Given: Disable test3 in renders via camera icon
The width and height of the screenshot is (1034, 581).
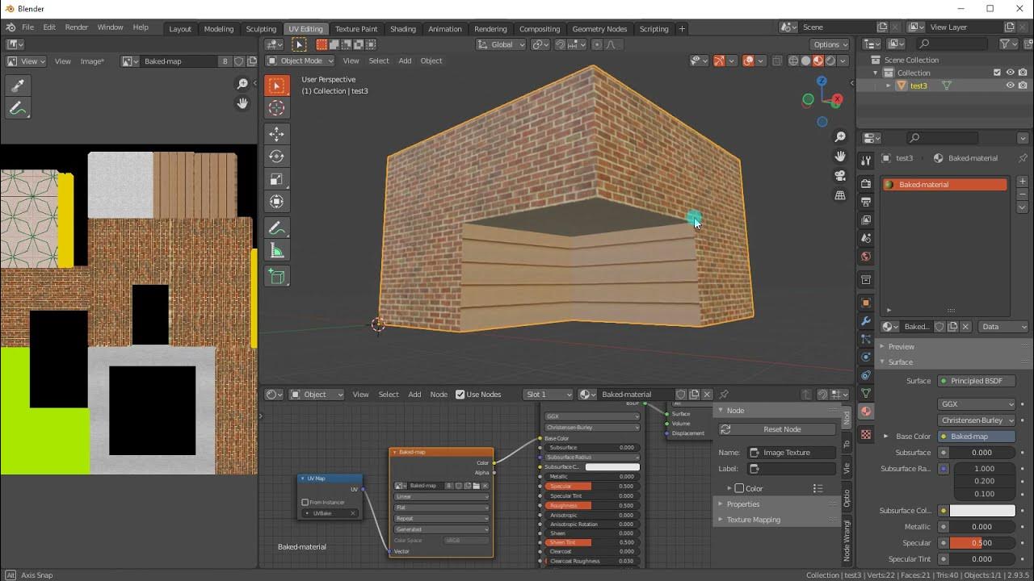Looking at the screenshot, I should point(1023,86).
